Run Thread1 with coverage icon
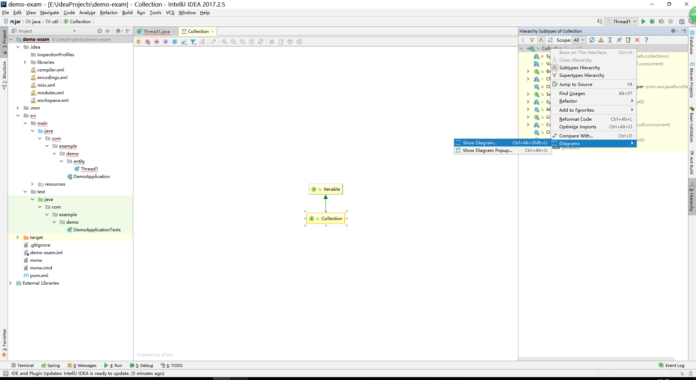The width and height of the screenshot is (696, 380). tap(662, 21)
